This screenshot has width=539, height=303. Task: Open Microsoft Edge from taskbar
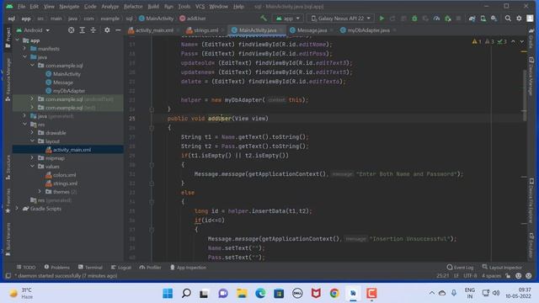click(x=260, y=294)
